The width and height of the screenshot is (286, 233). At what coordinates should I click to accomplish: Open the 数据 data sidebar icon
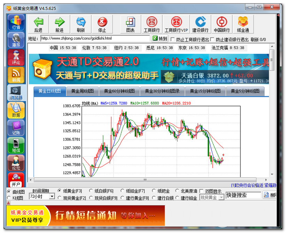(16, 110)
